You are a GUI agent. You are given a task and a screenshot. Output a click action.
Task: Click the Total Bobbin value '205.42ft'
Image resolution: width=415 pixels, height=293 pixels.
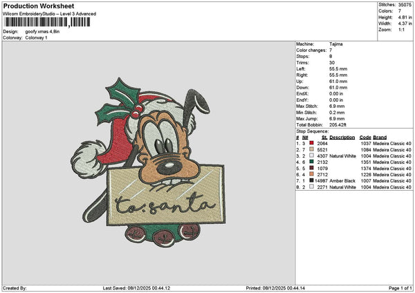tap(338, 125)
